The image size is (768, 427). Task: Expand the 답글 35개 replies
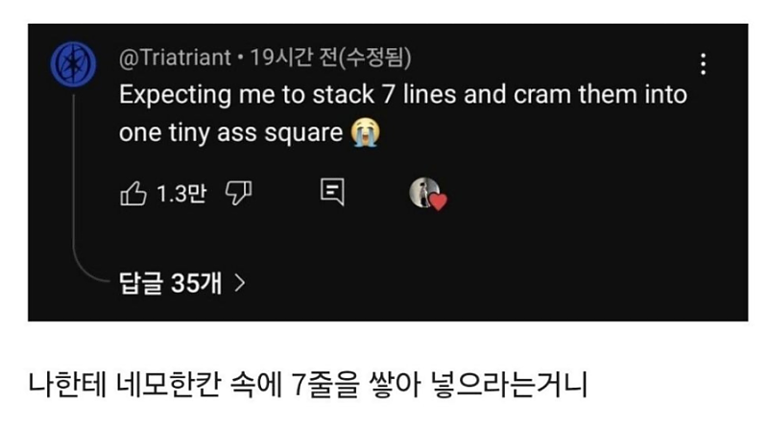[x=171, y=283]
